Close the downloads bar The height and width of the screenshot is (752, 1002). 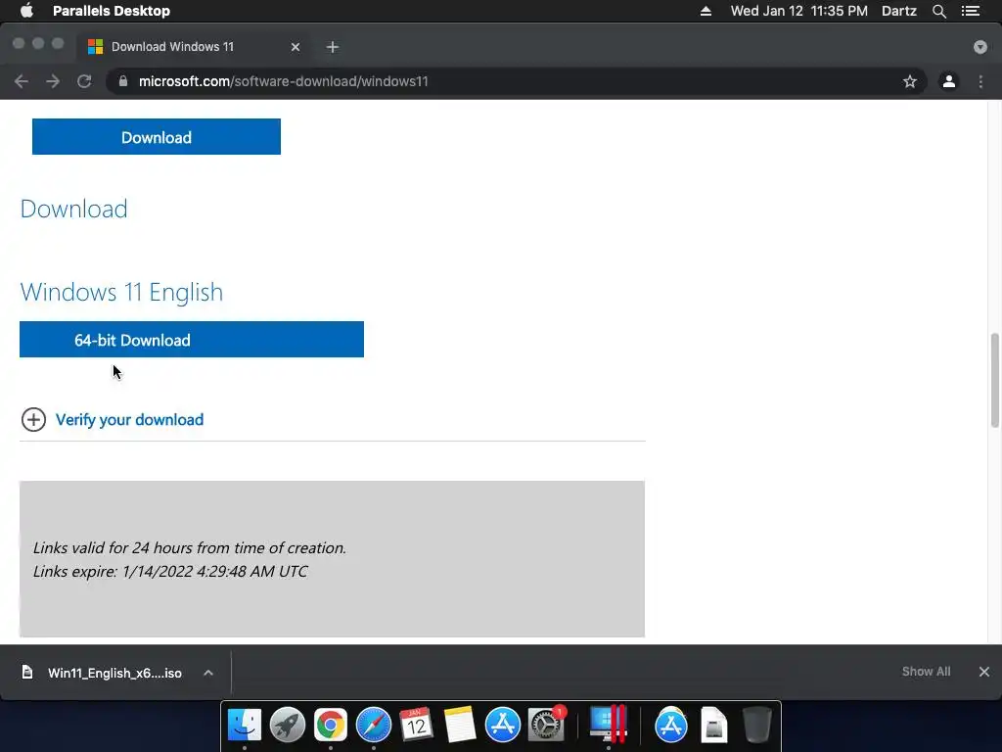point(984,672)
